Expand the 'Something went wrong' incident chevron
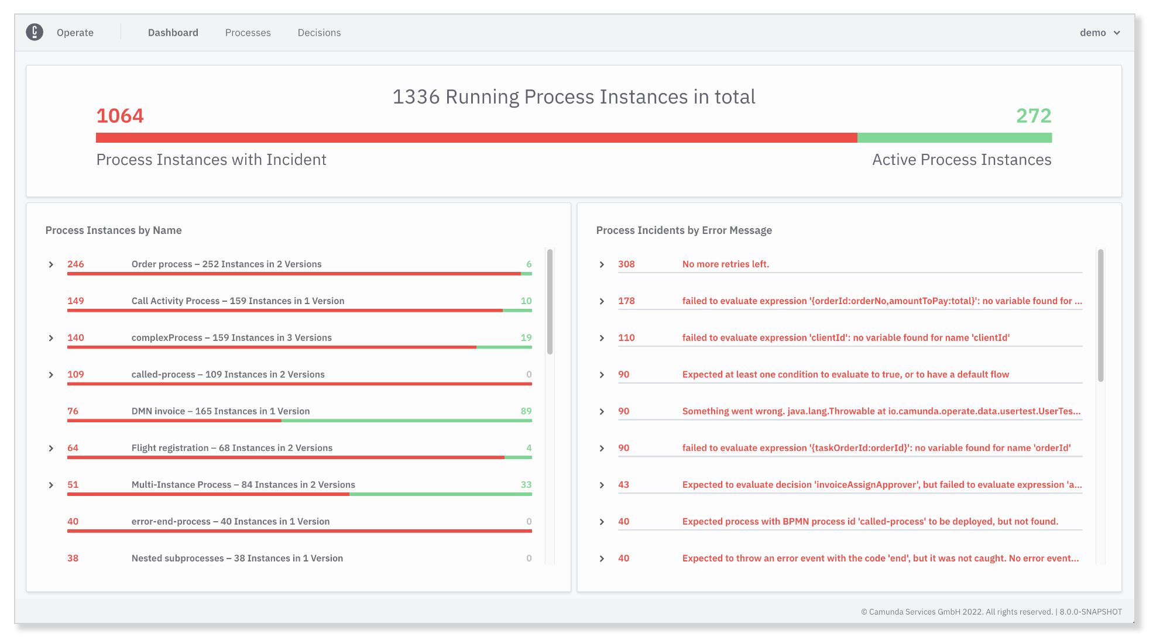The width and height of the screenshot is (1153, 641). (x=602, y=412)
